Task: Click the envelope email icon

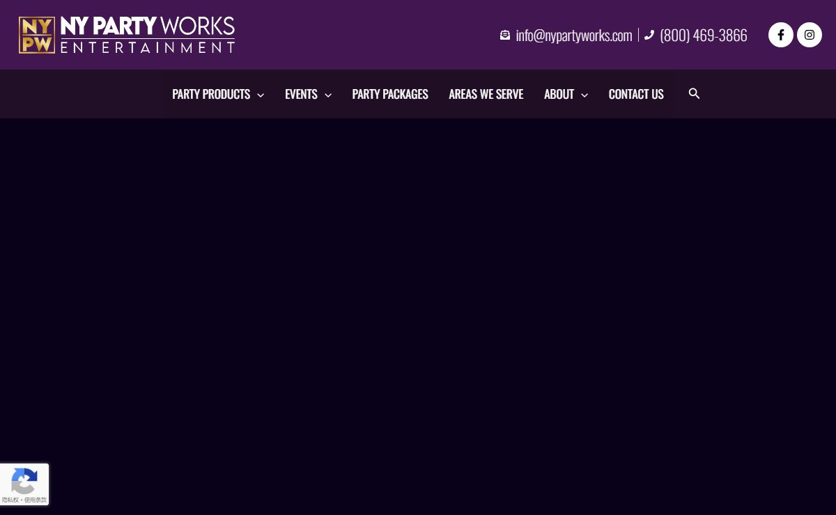Action: click(505, 35)
